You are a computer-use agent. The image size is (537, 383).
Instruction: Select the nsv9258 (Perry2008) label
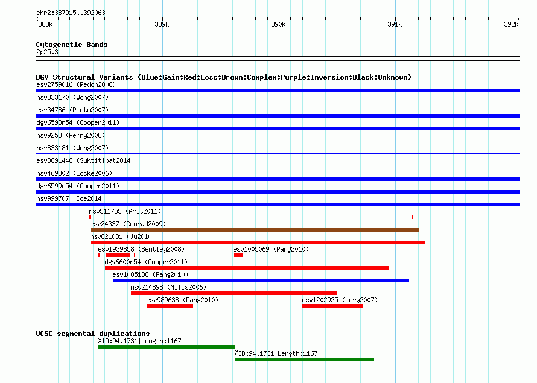[71, 135]
